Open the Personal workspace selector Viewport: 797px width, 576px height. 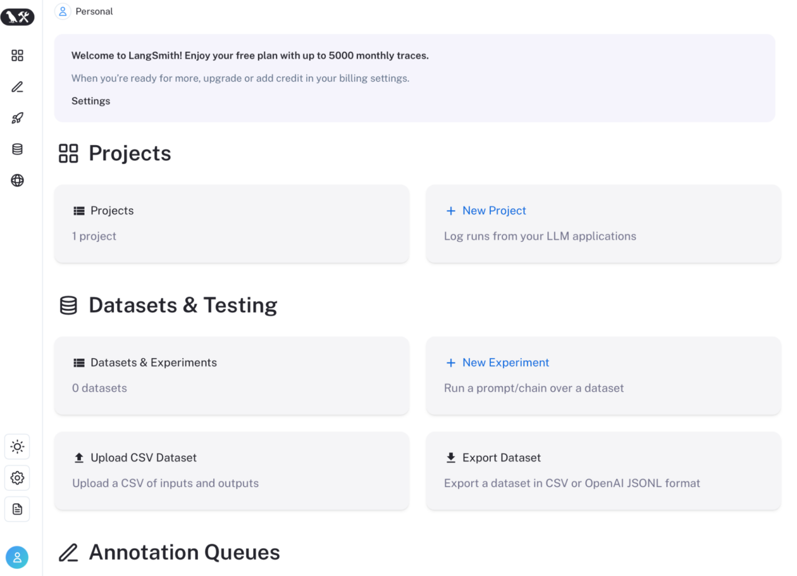(84, 11)
